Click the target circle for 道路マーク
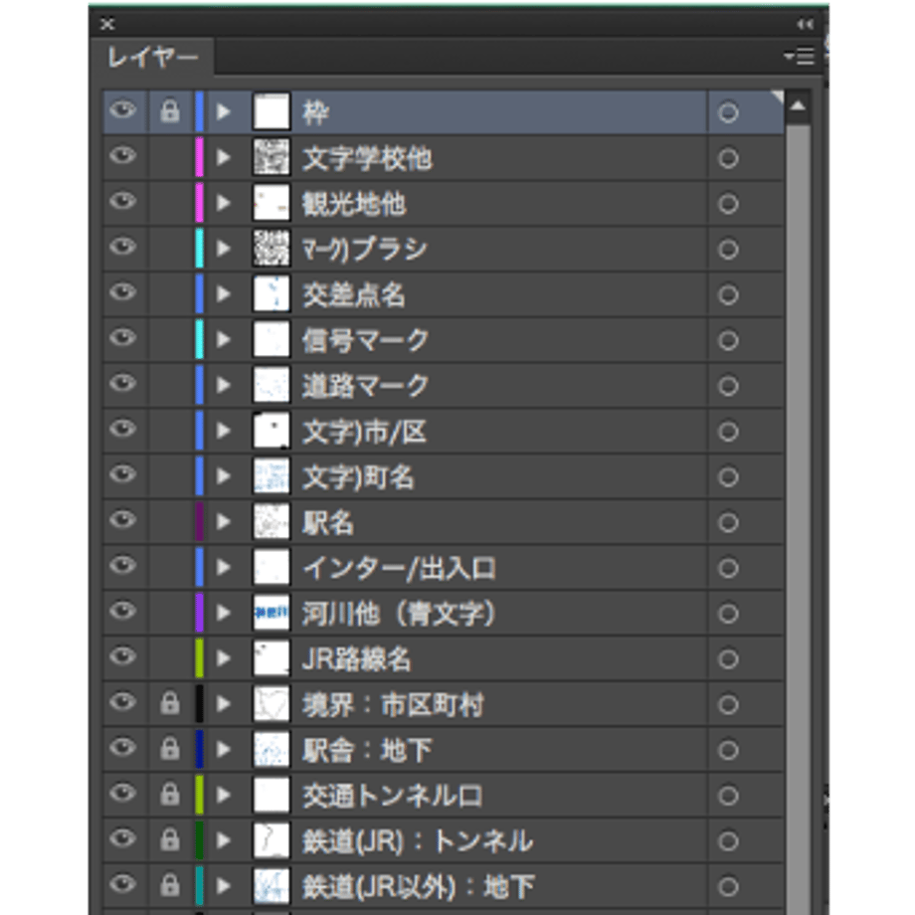The height and width of the screenshot is (915, 915). pos(728,386)
